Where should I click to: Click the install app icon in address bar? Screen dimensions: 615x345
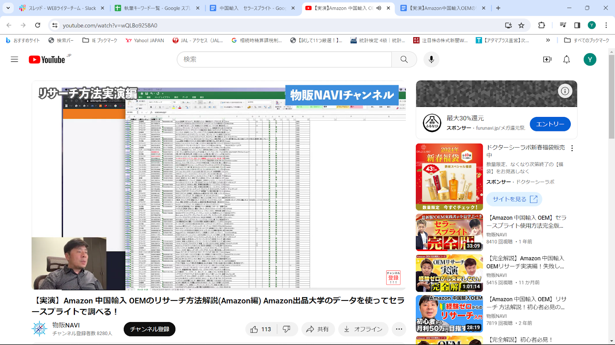(x=508, y=25)
